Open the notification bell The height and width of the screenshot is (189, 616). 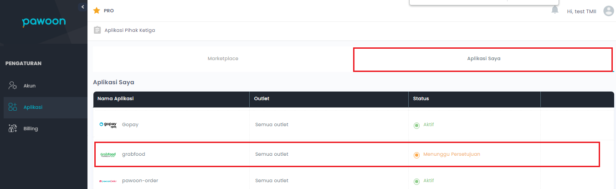pyautogui.click(x=554, y=10)
